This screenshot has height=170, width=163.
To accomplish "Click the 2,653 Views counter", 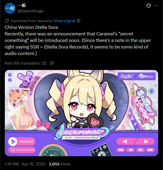I will [x=59, y=164].
